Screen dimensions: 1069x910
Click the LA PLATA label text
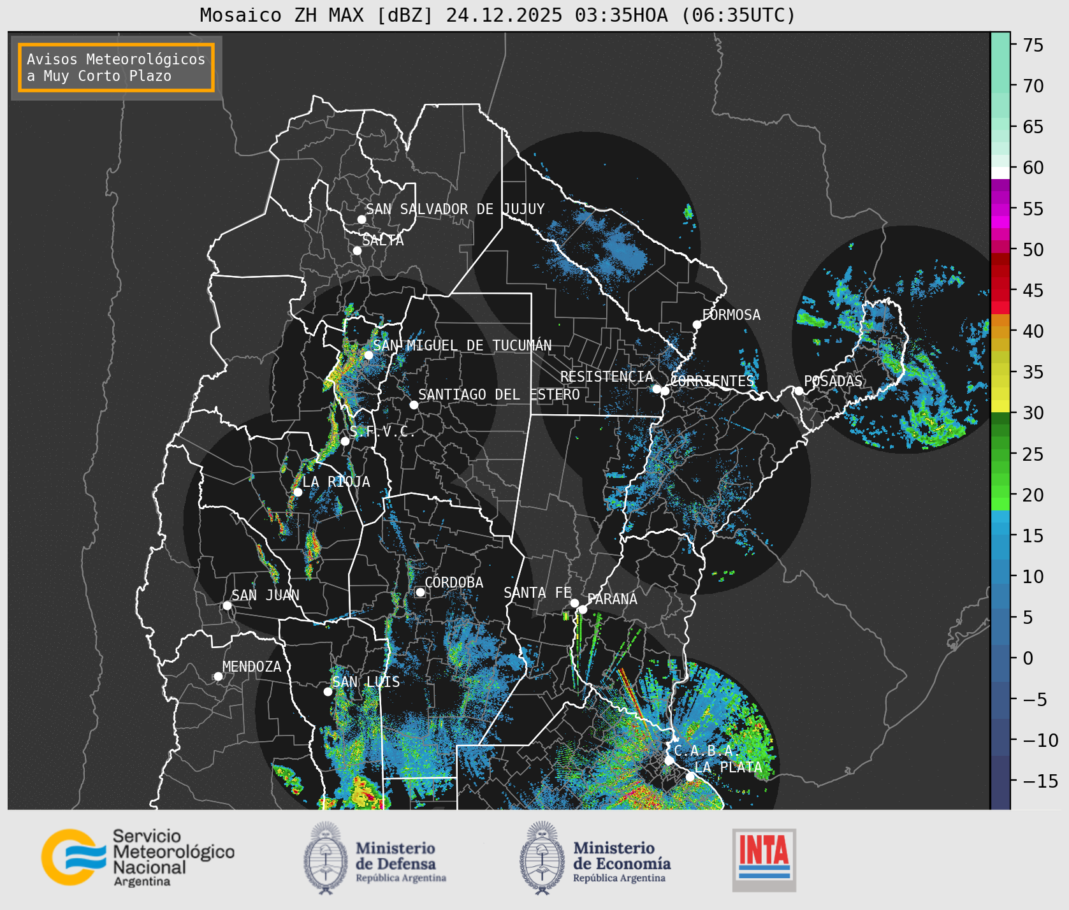[x=729, y=767]
